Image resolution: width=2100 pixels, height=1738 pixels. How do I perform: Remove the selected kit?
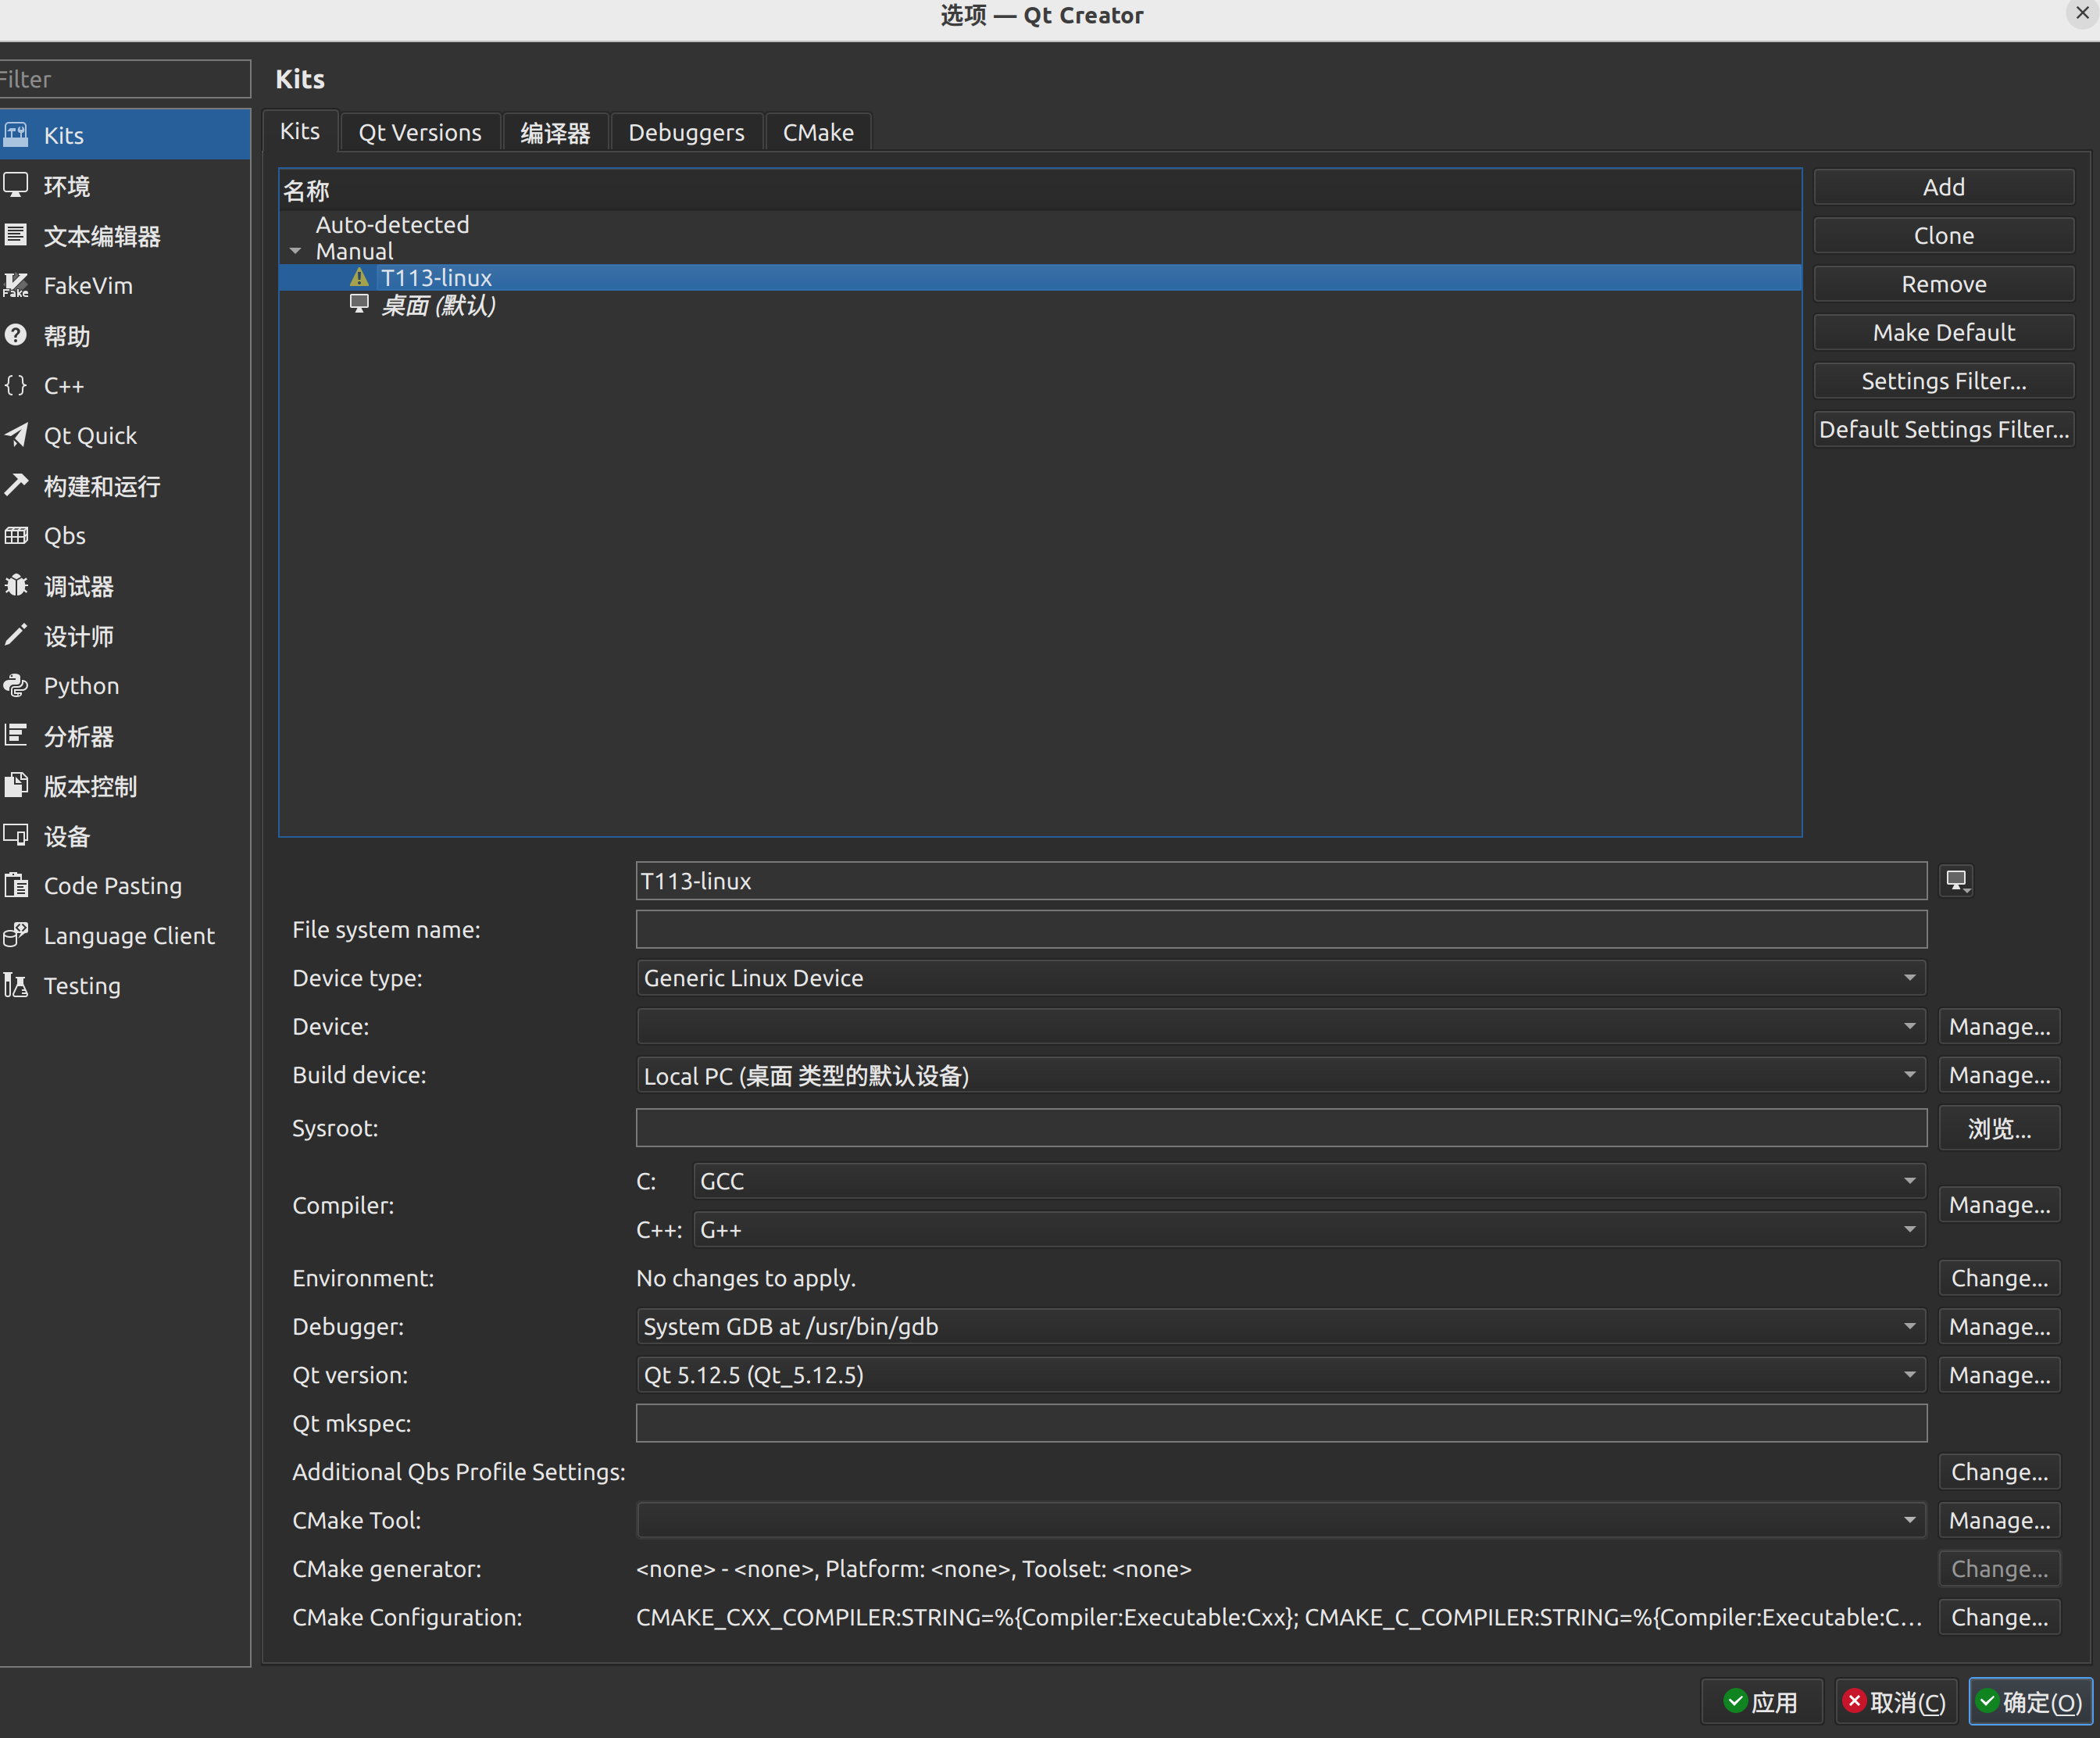pyautogui.click(x=1943, y=284)
